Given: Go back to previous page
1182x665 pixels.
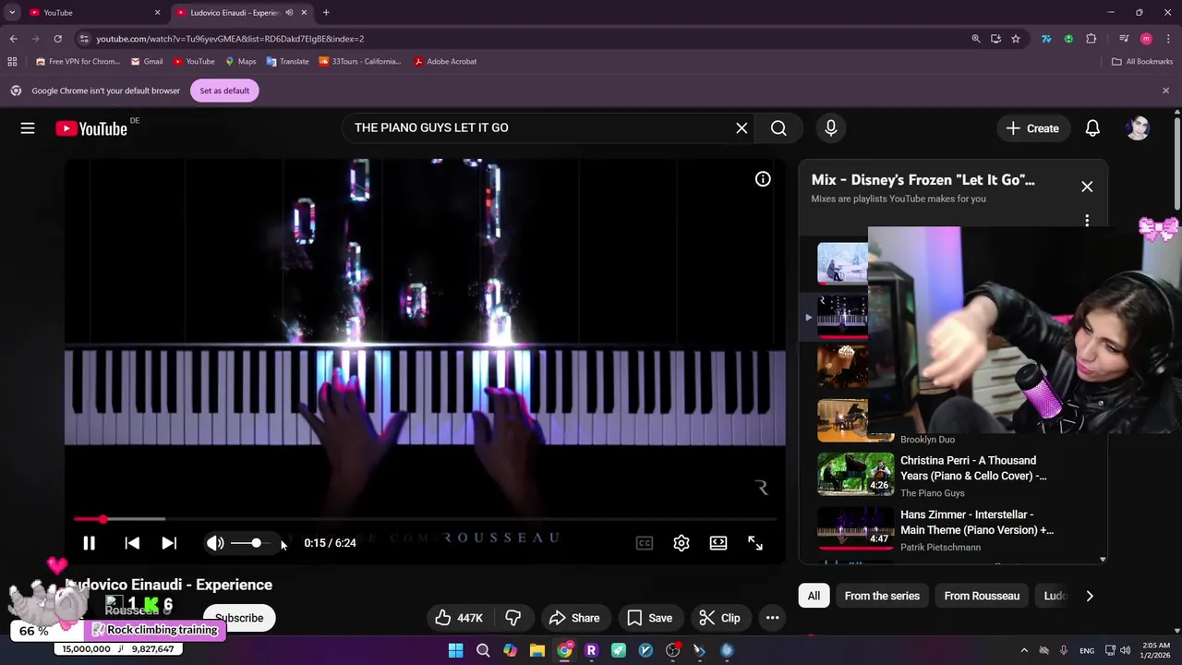Looking at the screenshot, I should [x=13, y=39].
